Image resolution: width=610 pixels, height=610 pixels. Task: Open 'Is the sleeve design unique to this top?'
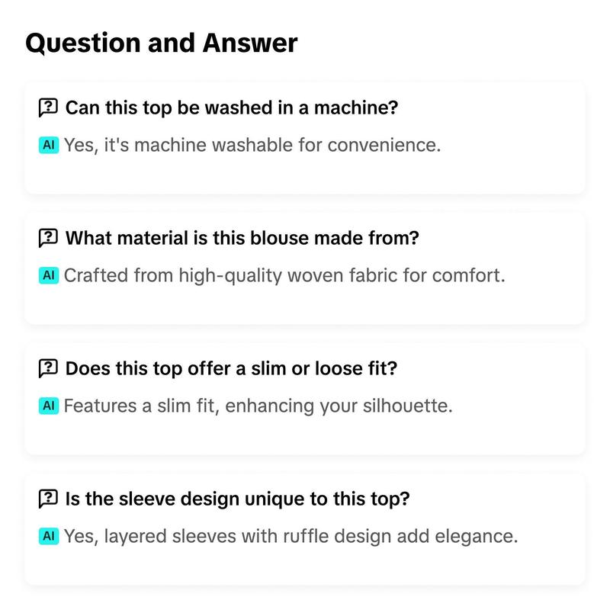point(237,499)
